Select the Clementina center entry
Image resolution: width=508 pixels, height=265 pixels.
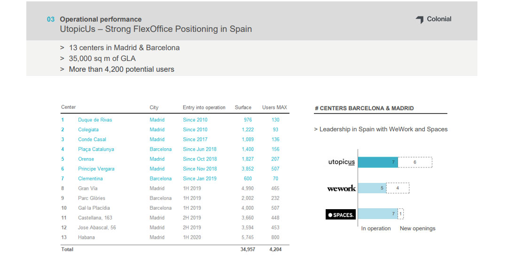pyautogui.click(x=90, y=179)
